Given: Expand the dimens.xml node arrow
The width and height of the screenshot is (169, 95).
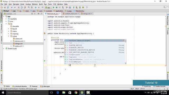Looking at the screenshot, I should point(11,41).
